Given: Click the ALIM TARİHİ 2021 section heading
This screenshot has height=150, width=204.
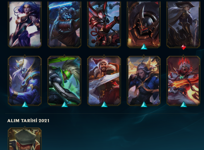Looking at the screenshot, I should [x=28, y=121].
